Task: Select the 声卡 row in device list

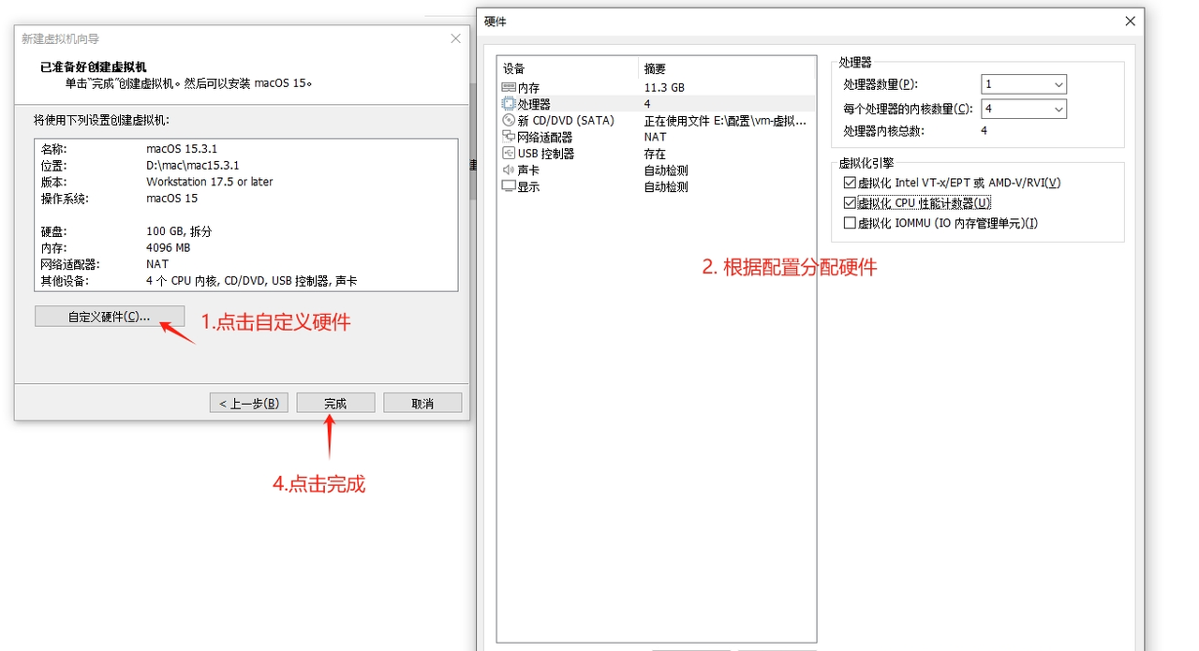Action: coord(658,170)
